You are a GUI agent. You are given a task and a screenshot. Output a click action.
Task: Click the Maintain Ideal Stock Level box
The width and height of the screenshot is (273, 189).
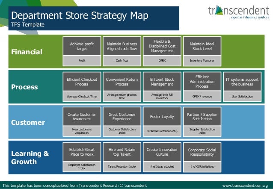coord(202,46)
